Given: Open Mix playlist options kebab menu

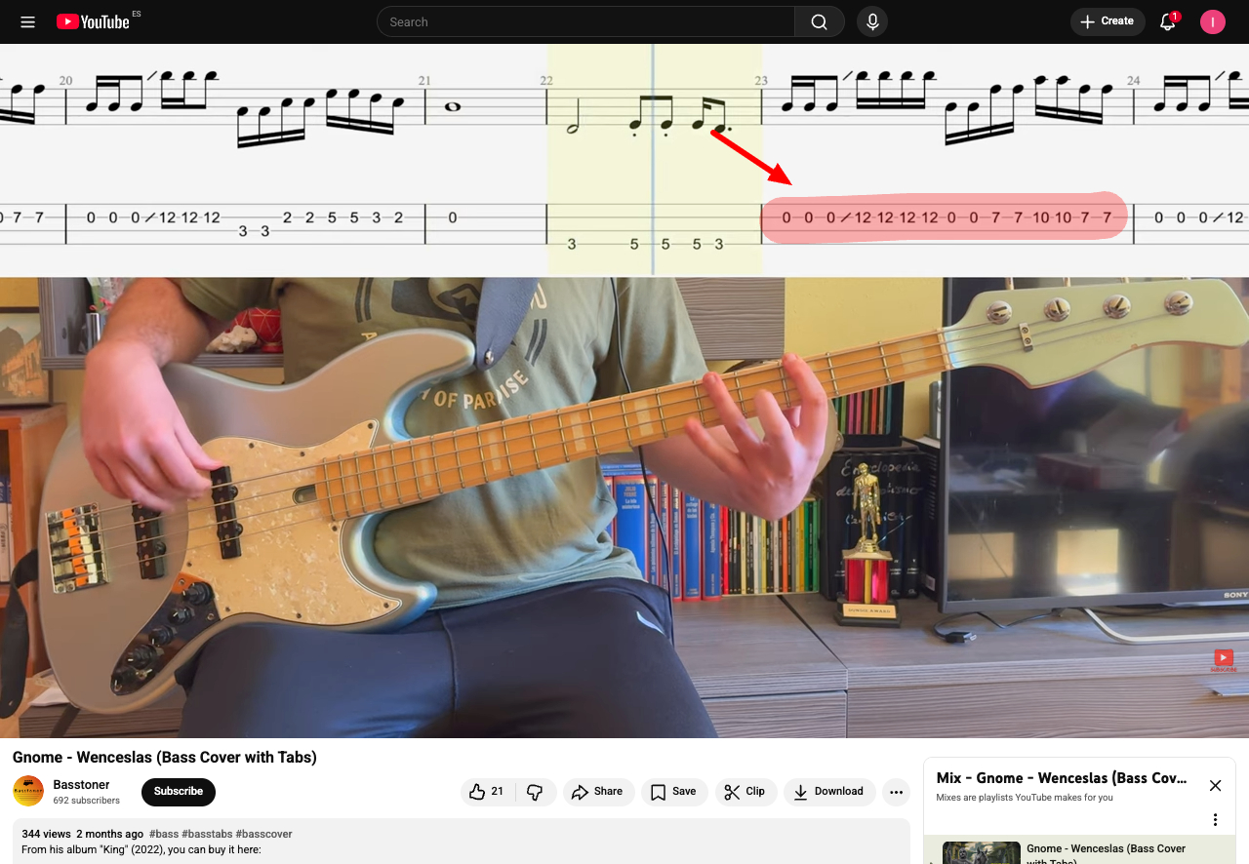Looking at the screenshot, I should (1215, 819).
